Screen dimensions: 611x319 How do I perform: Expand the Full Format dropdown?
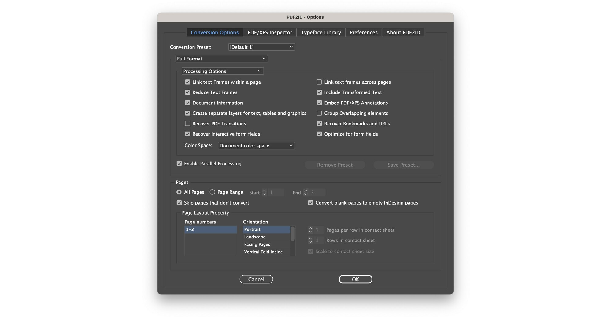tap(221, 58)
